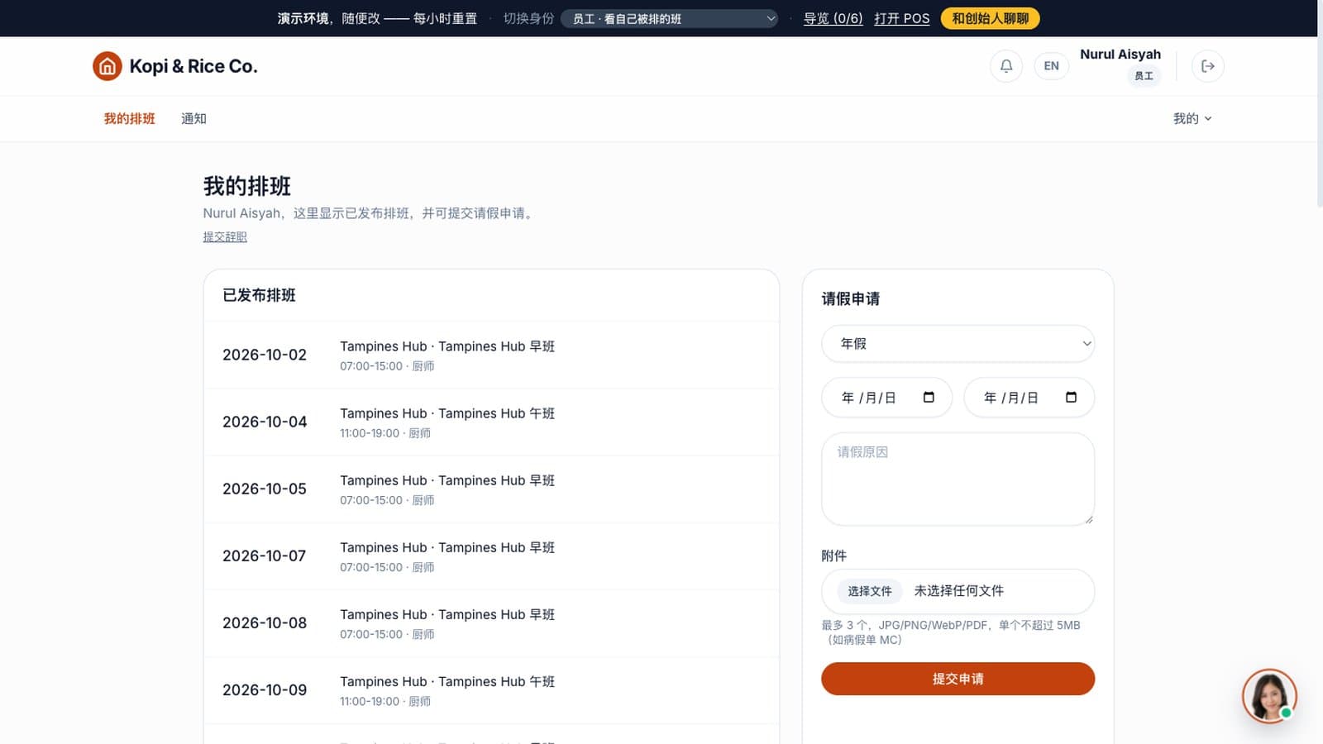Expand the 年假 leave type dropdown
Image resolution: width=1323 pixels, height=744 pixels.
pos(958,344)
